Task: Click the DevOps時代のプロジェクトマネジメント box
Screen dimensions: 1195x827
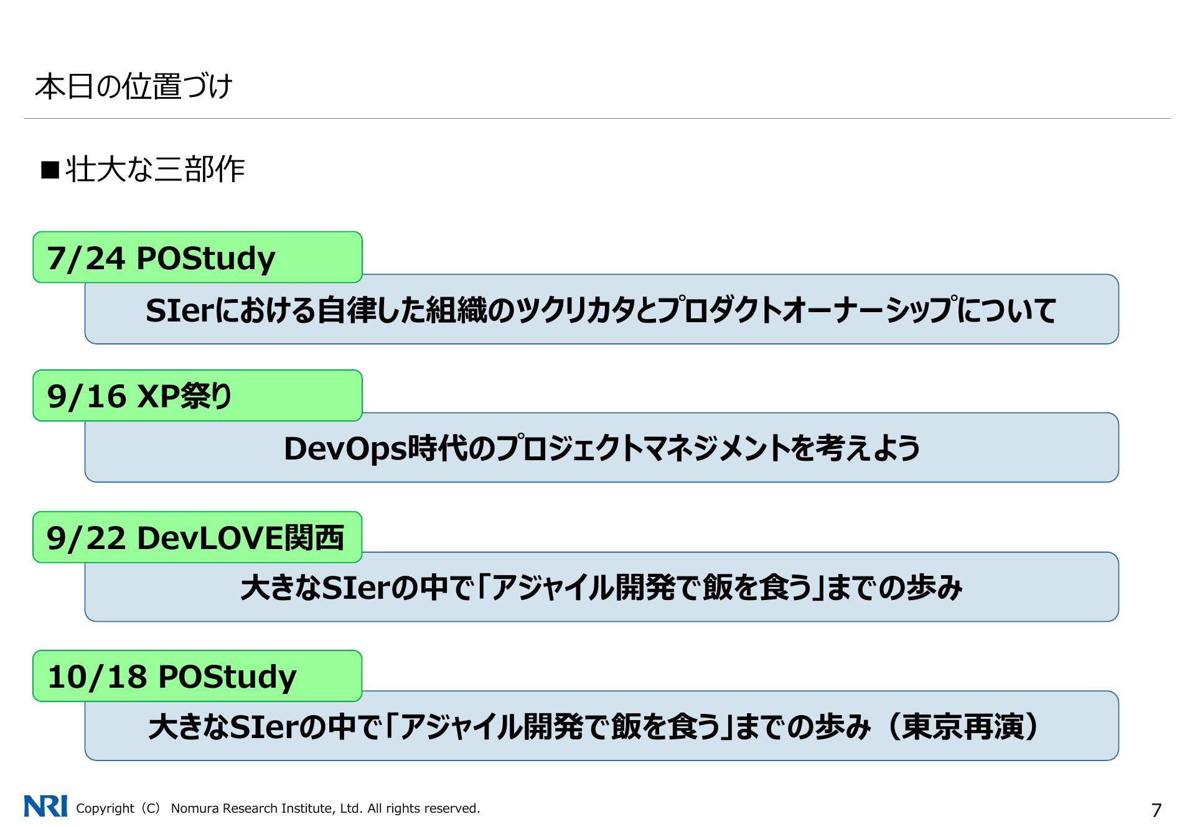Action: pyautogui.click(x=601, y=448)
